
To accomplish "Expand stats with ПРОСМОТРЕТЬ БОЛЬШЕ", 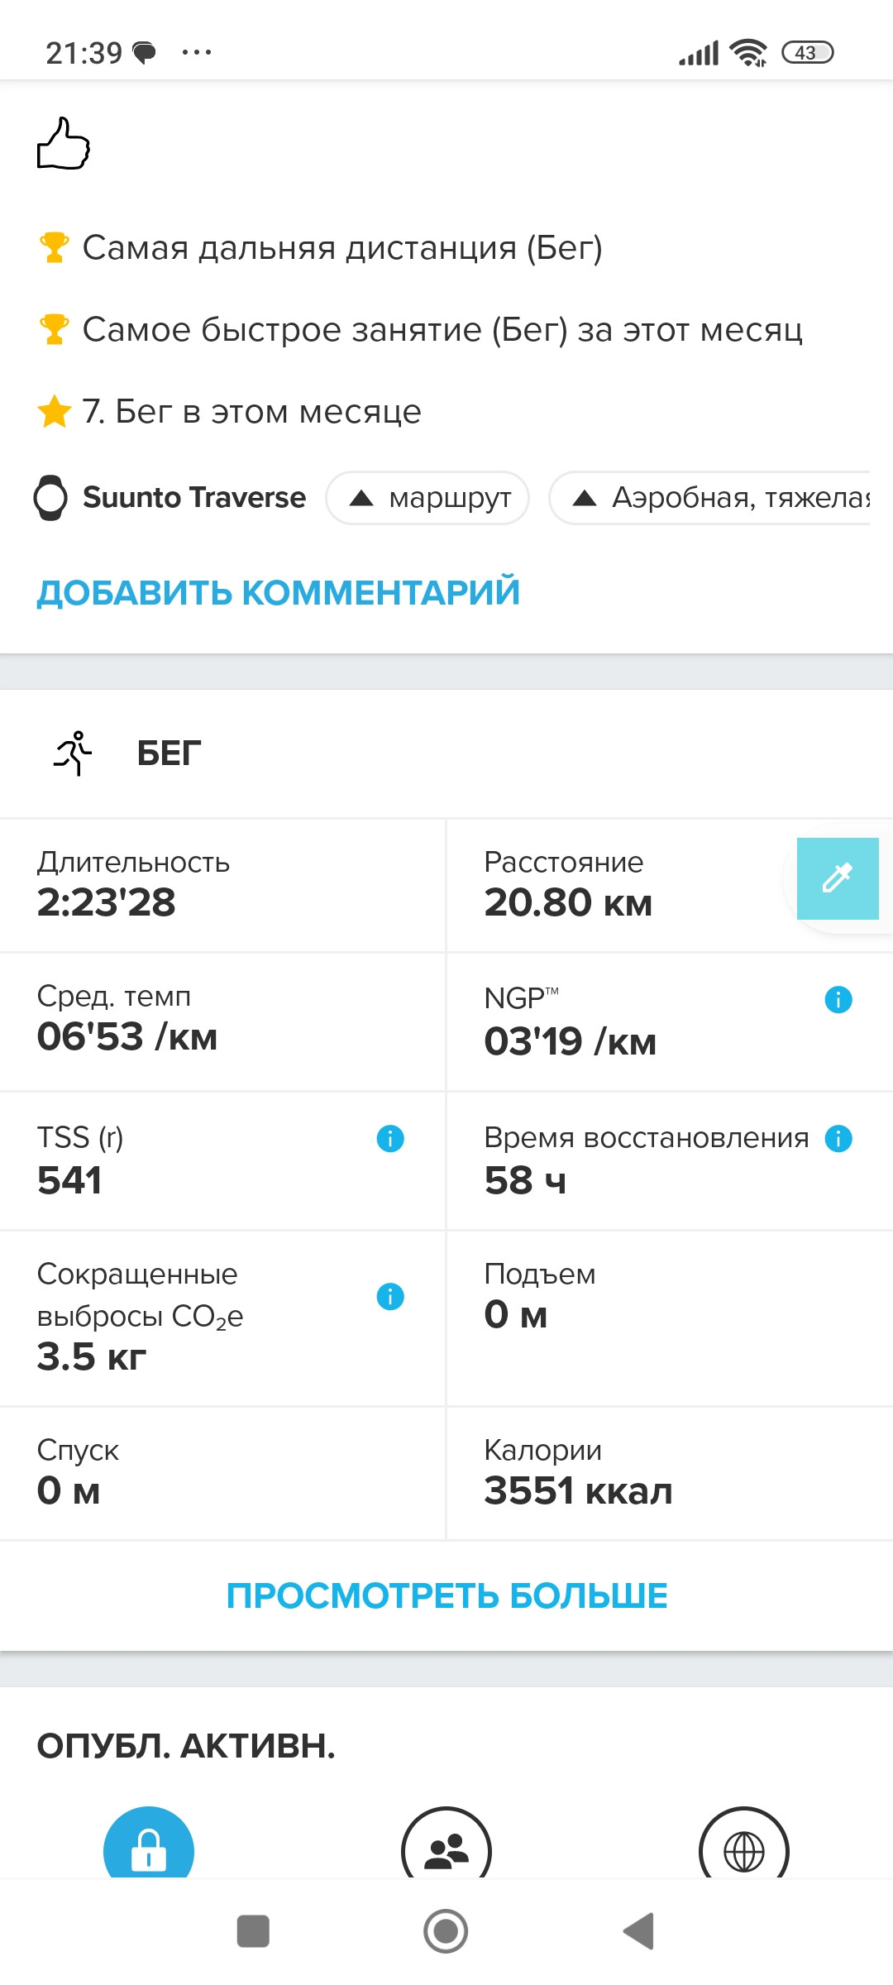I will pyautogui.click(x=446, y=1595).
